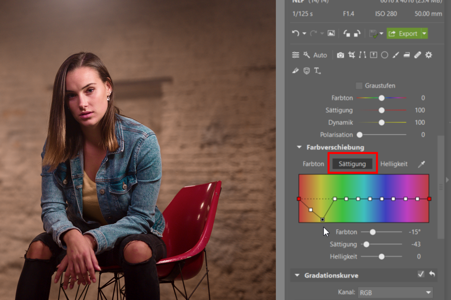This screenshot has width=451, height=300.
Task: Click the right panel vertical scrollbar
Action: point(441,187)
